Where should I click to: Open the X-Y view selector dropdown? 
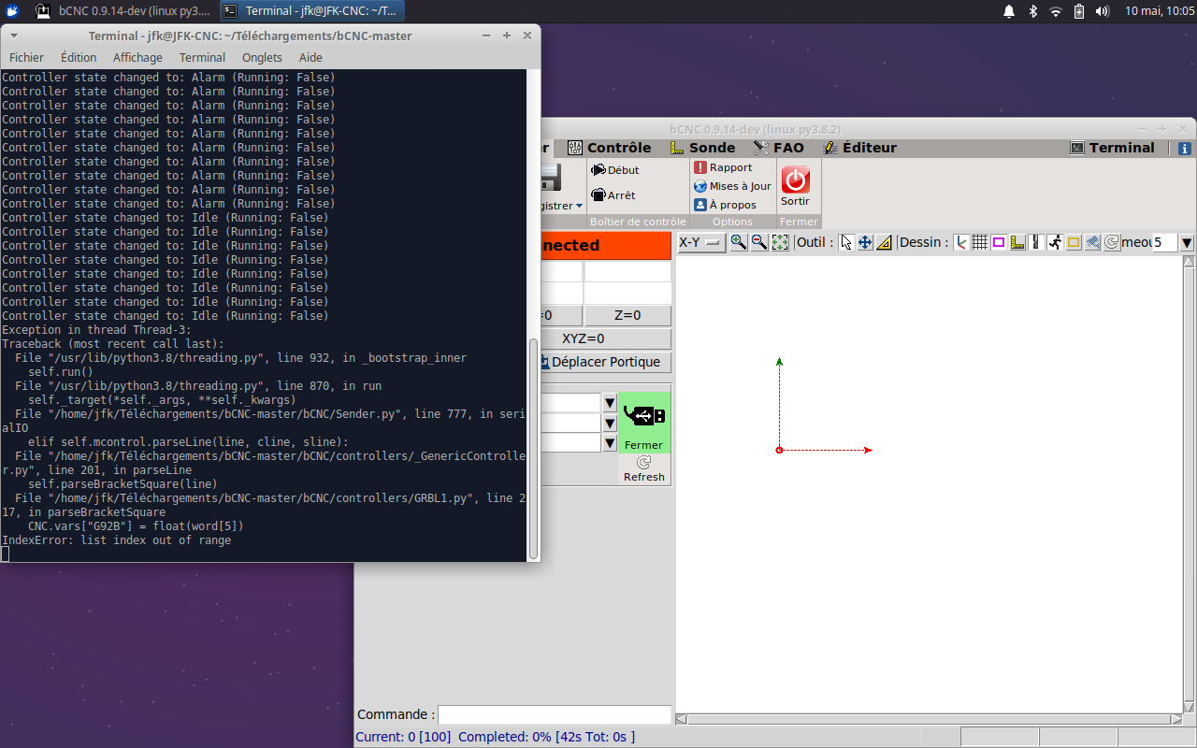click(x=701, y=242)
